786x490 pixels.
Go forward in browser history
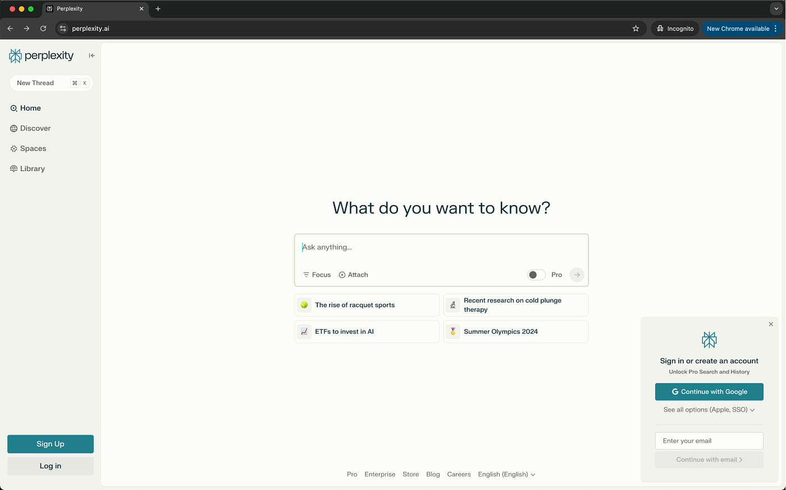tap(26, 29)
